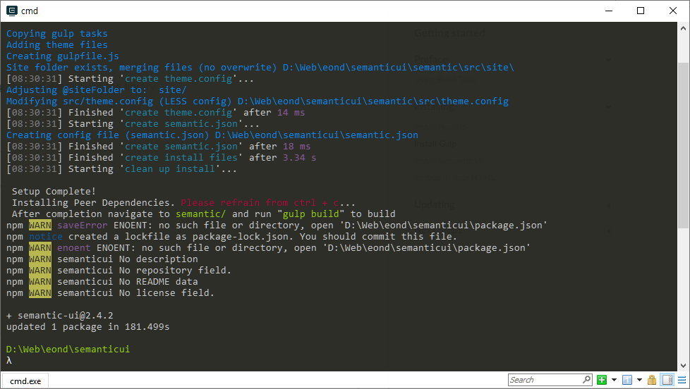The image size is (690, 389).
Task: Click the '14 ms' duration value
Action: point(291,113)
